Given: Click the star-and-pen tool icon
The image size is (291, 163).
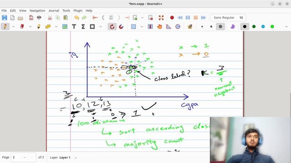Looking at the screenshot, I should tap(190, 27).
